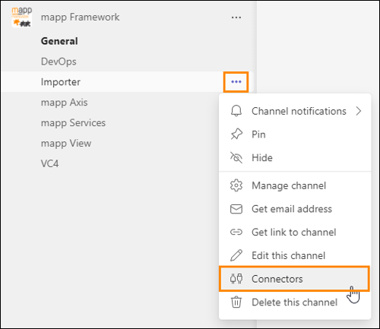Click the plug Connectors icon
This screenshot has width=380, height=329.
(x=236, y=279)
